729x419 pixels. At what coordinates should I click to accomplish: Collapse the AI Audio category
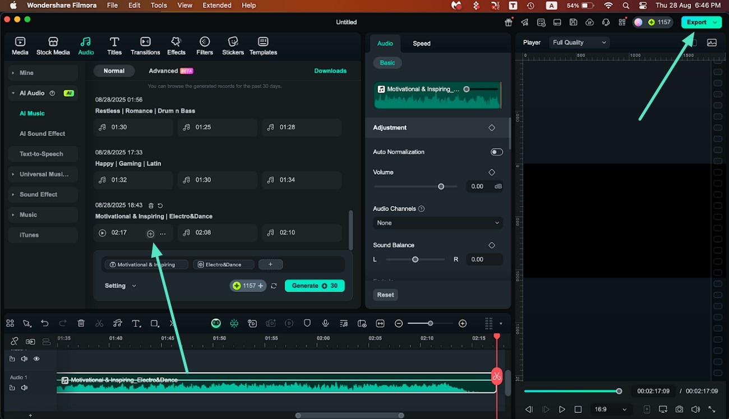tap(43, 93)
